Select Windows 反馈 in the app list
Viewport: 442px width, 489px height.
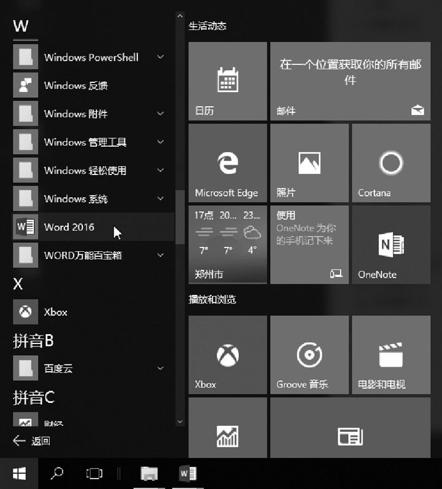click(76, 85)
